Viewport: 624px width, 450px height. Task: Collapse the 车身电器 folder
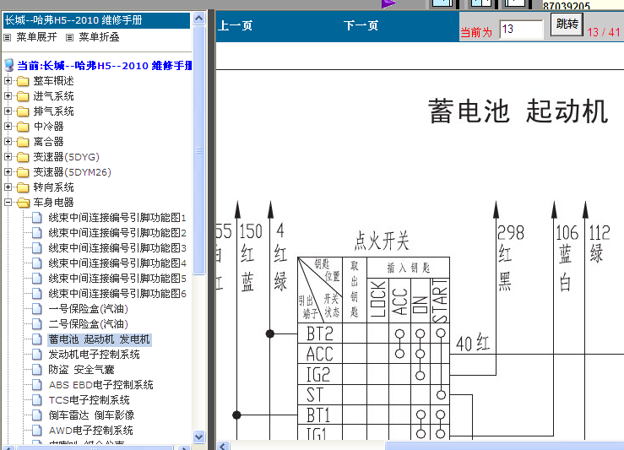8,202
